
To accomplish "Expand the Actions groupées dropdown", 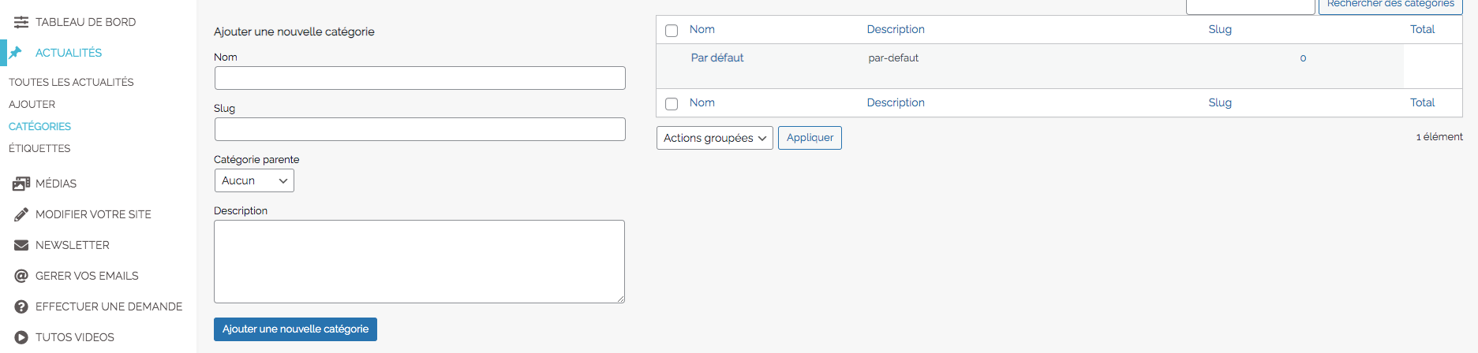I will coord(714,138).
